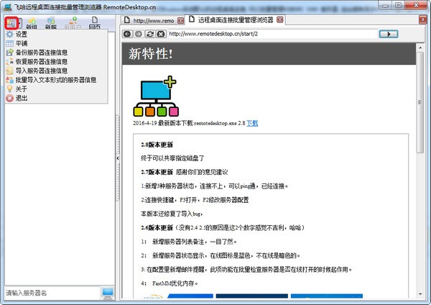The width and height of the screenshot is (431, 305).
Task: Click the 终于可以共享指定磁盘了 line
Action: point(172,158)
